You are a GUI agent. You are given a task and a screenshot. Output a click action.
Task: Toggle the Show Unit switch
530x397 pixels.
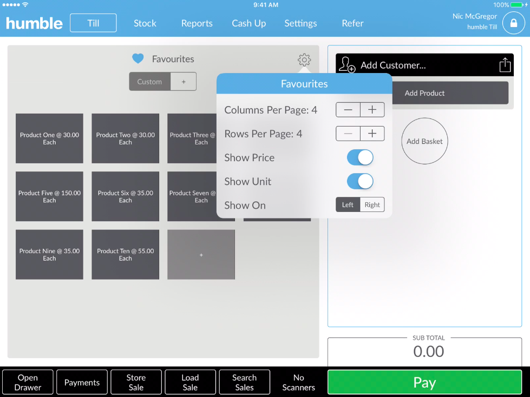(x=360, y=182)
